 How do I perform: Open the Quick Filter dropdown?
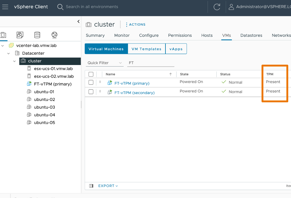point(104,63)
